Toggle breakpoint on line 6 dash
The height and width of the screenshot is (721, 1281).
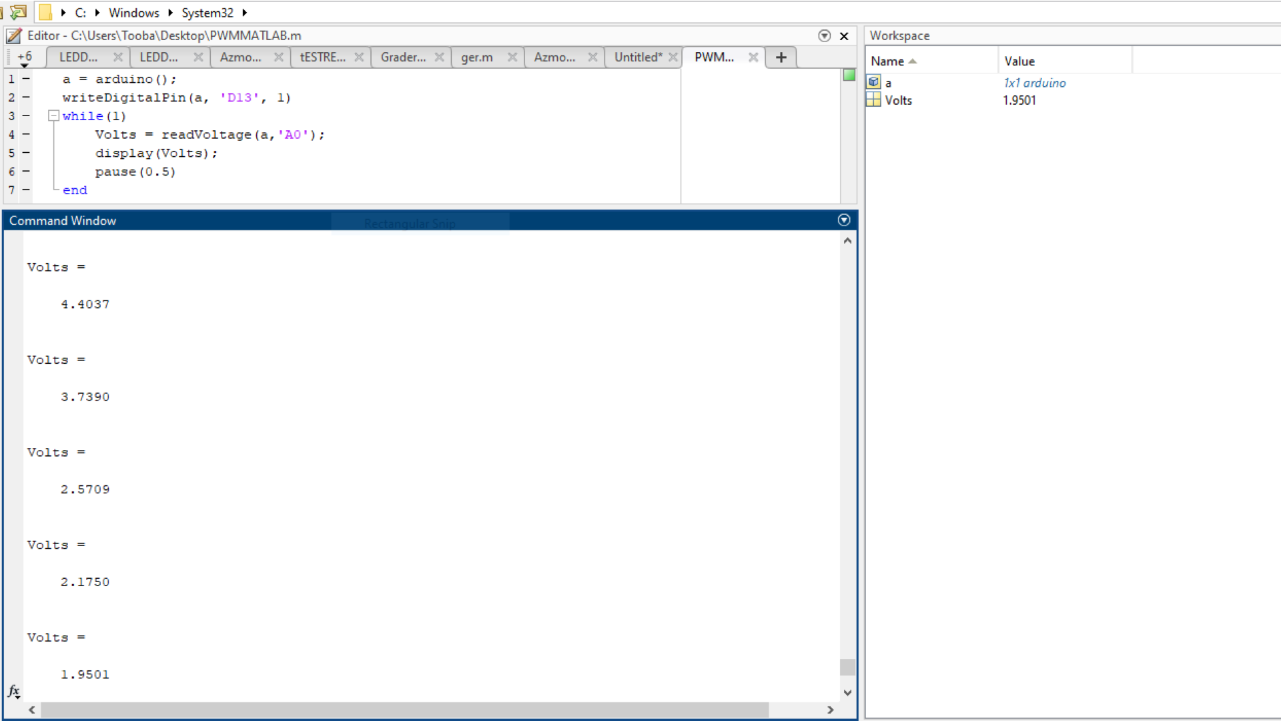click(x=26, y=172)
